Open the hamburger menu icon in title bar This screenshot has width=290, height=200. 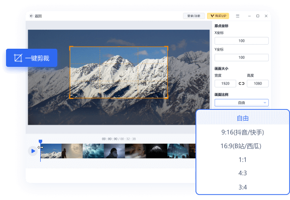(x=238, y=16)
